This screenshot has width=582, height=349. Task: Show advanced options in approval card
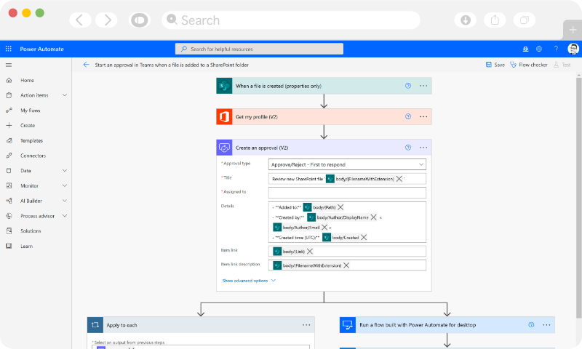click(x=249, y=280)
